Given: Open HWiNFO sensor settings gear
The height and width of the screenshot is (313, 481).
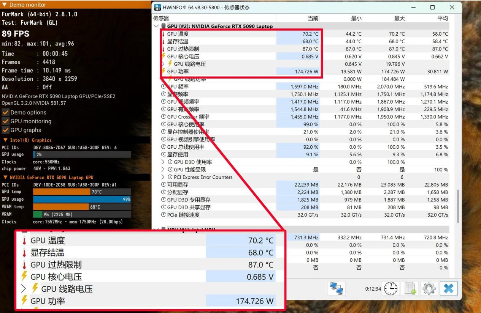Looking at the screenshot, I should pos(429,289).
